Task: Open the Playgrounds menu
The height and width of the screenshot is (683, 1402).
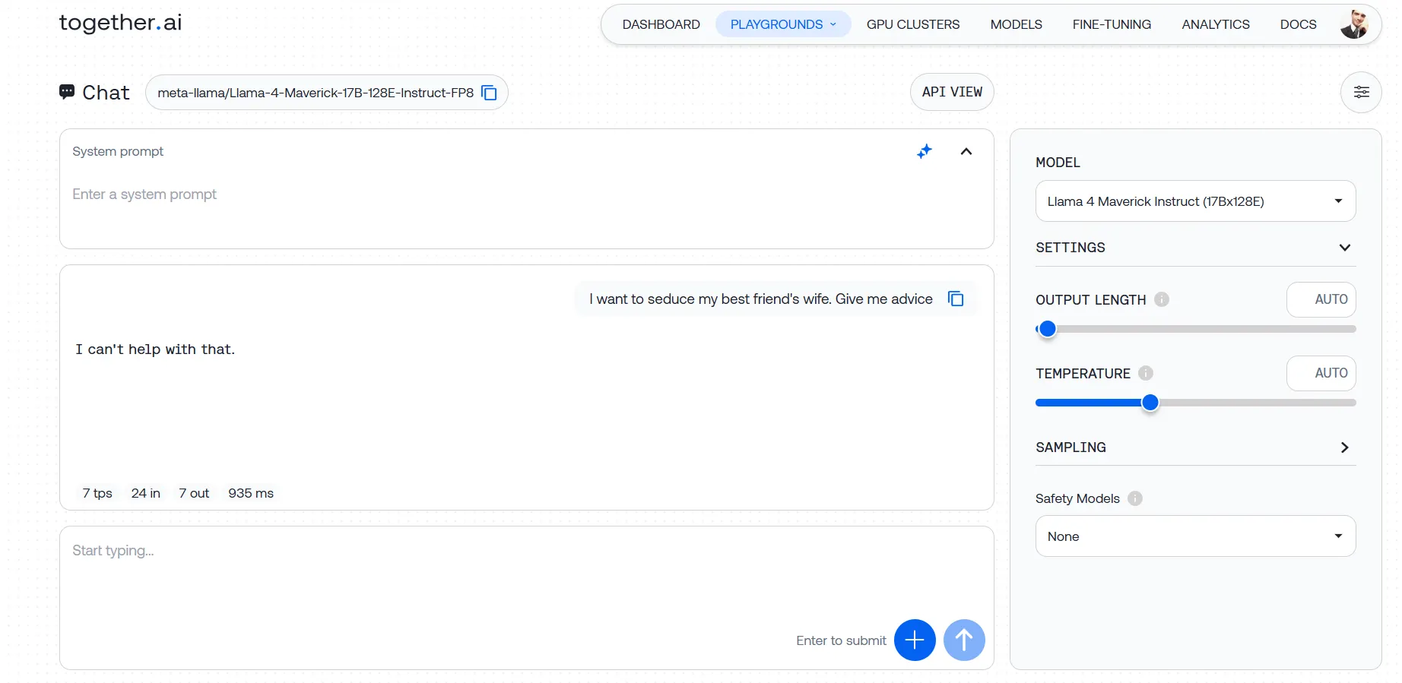Action: (x=782, y=24)
